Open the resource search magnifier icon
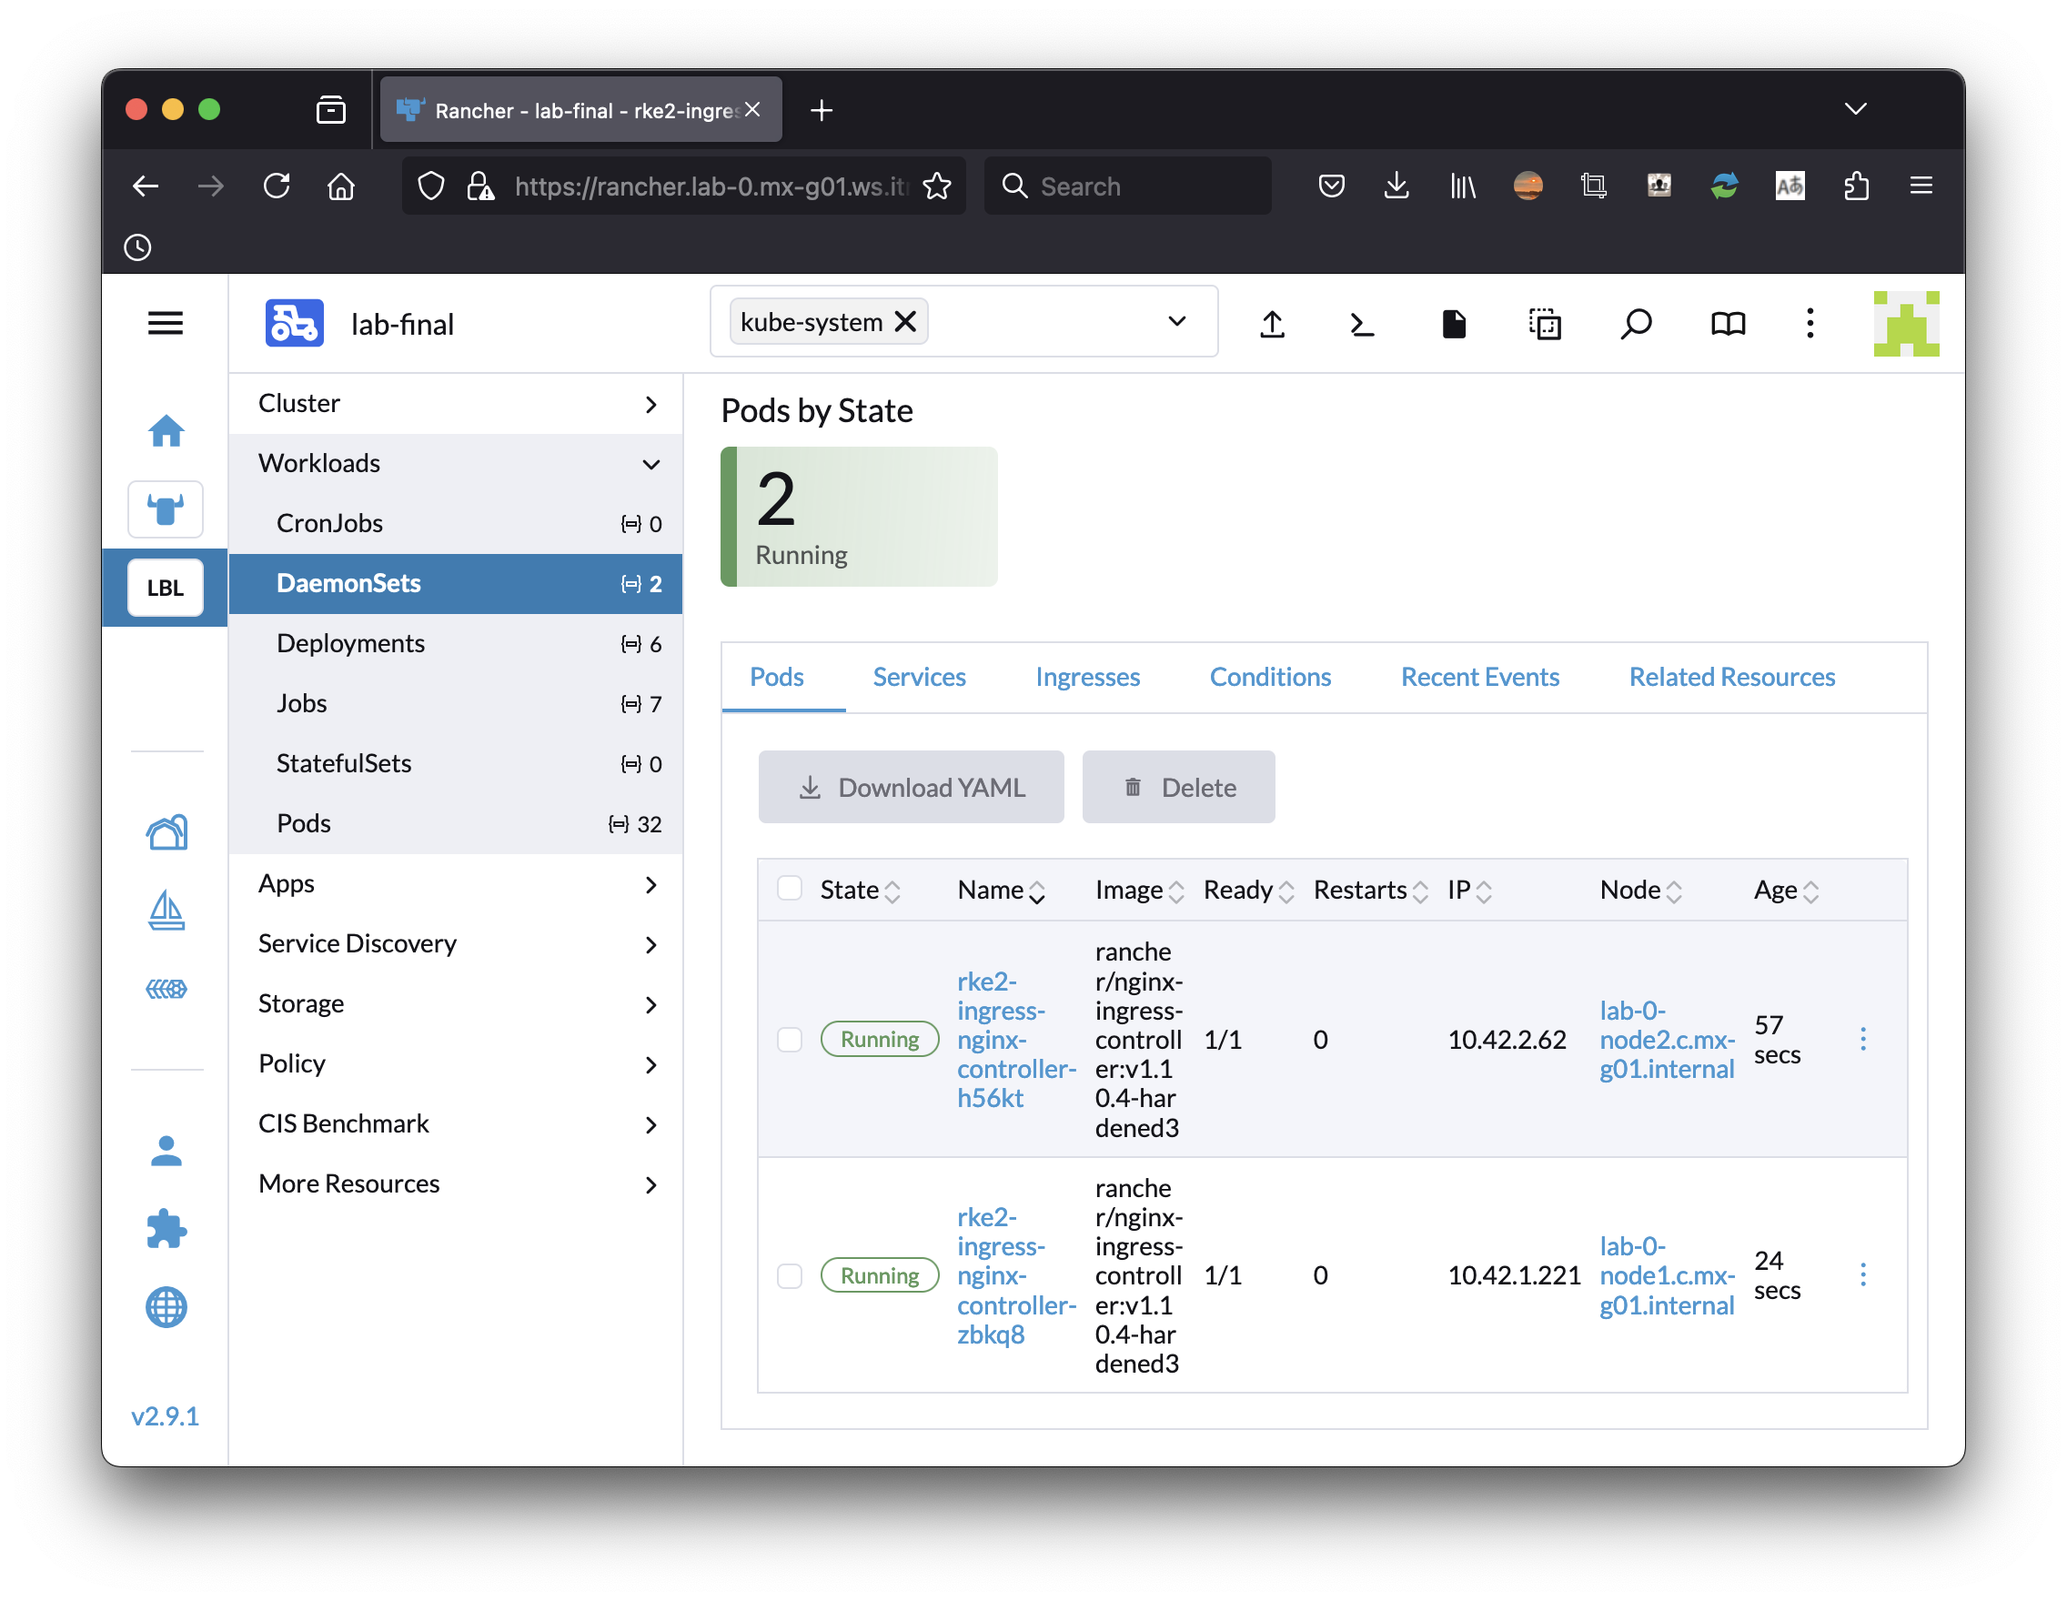Screen dimensions: 2067x1601 click(x=1636, y=325)
